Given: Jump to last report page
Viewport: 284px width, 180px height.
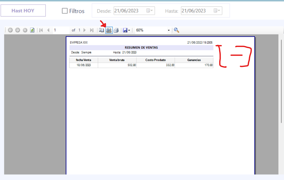Looking at the screenshot, I should coord(92,30).
